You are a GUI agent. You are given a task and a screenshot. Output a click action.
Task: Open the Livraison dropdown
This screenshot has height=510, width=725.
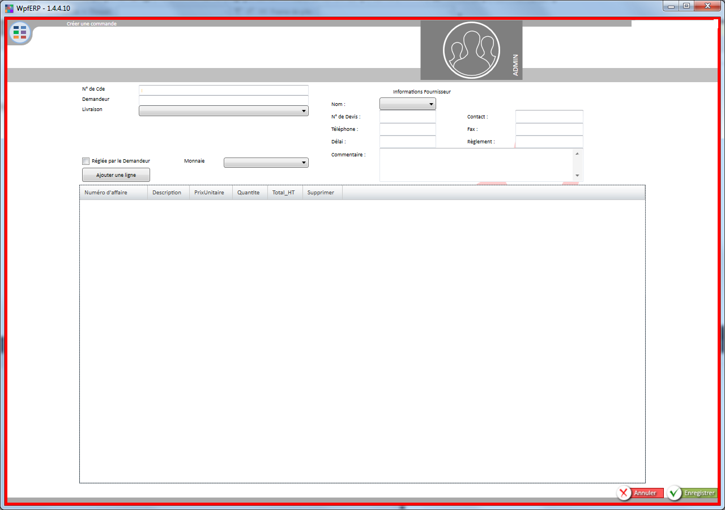point(224,111)
